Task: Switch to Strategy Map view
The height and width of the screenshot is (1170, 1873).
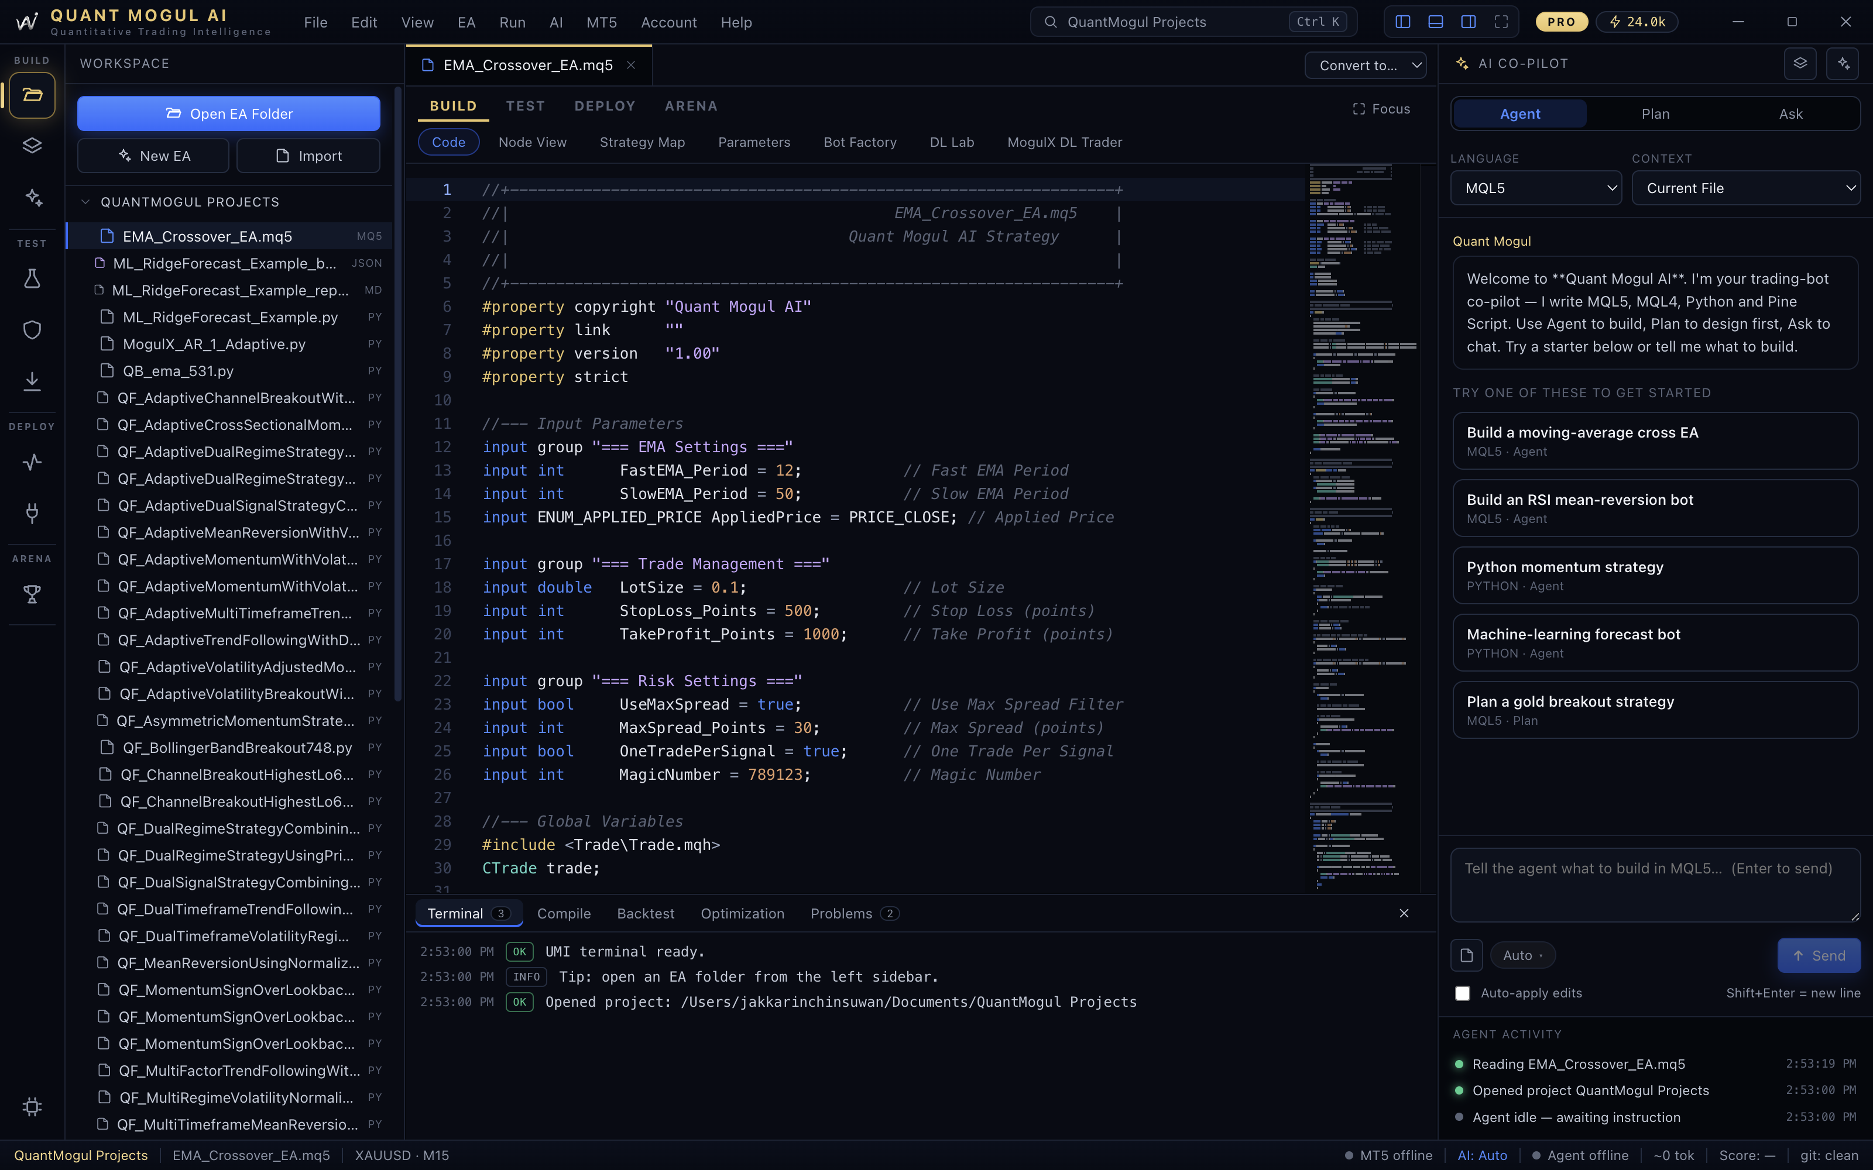Action: (643, 142)
